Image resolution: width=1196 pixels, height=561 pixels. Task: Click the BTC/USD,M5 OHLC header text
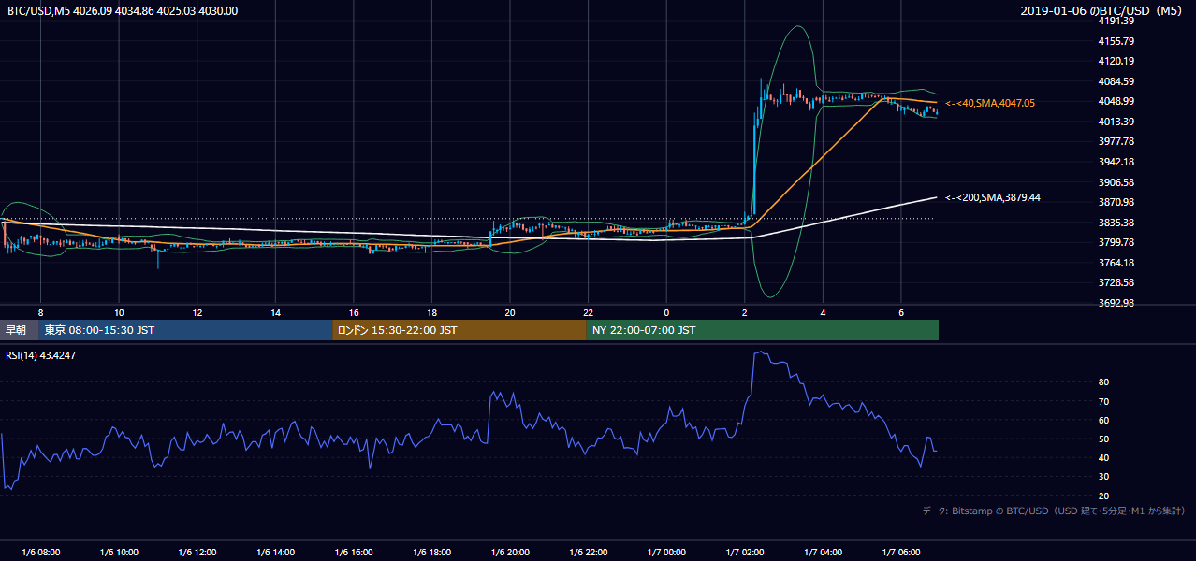tap(123, 11)
